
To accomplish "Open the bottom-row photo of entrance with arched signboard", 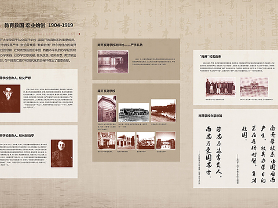I will [107, 140].
